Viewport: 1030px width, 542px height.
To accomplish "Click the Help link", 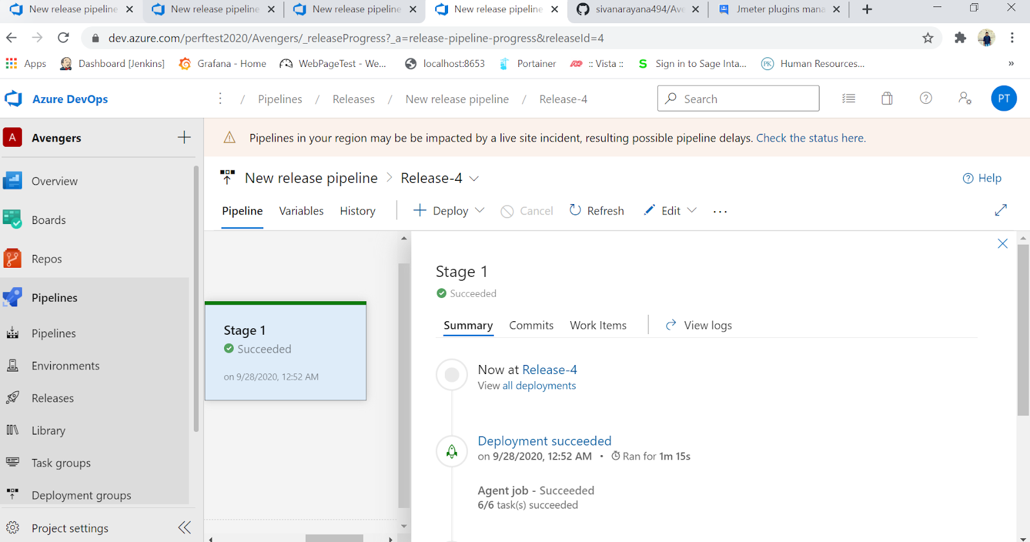I will [x=982, y=178].
